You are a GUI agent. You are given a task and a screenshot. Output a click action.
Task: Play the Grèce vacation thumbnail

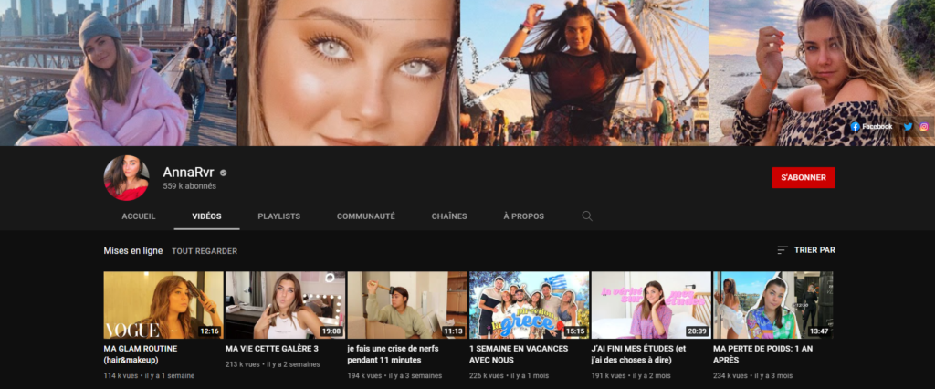[529, 305]
